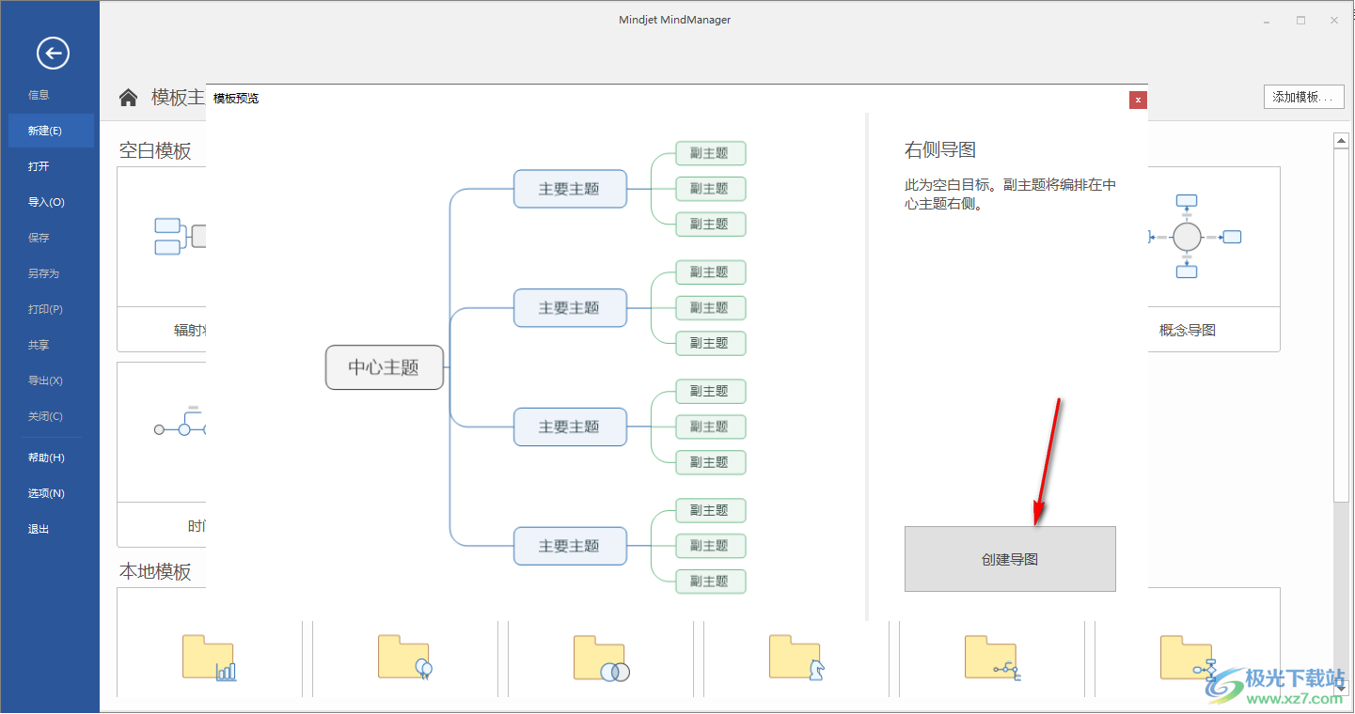Viewport: 1355px width, 714px height.
Task: Open local template folder with timeline icon
Action: click(x=992, y=658)
